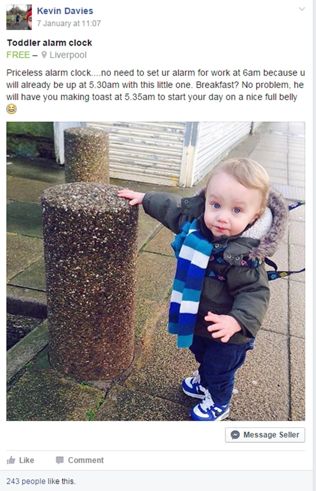Click the toddler's striped scarf in the photo

(x=190, y=283)
